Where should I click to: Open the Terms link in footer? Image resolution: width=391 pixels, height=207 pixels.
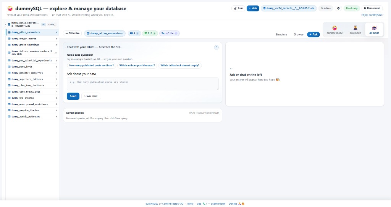pyautogui.click(x=190, y=204)
